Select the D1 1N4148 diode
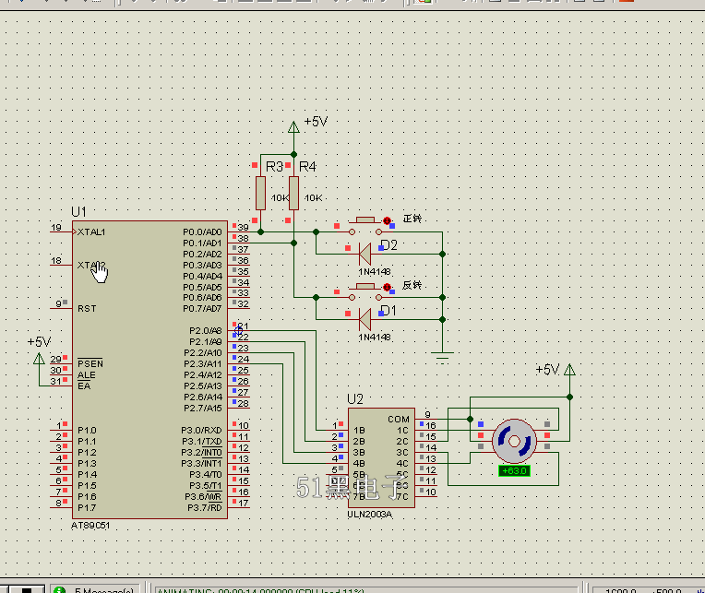Viewport: 705px width, 593px height. coord(364,318)
